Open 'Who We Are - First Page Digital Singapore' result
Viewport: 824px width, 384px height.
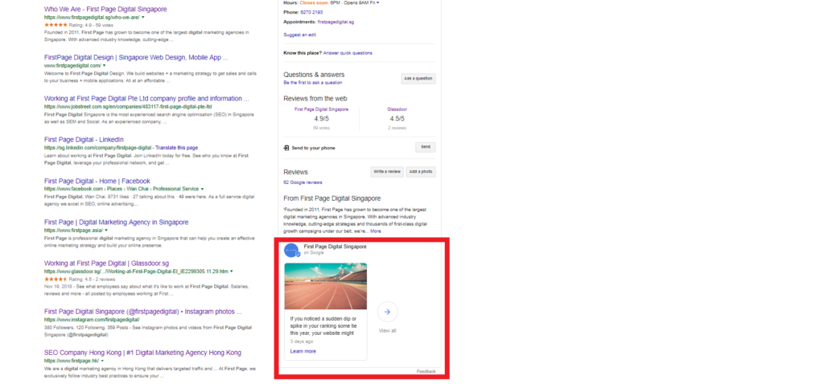tap(105, 10)
